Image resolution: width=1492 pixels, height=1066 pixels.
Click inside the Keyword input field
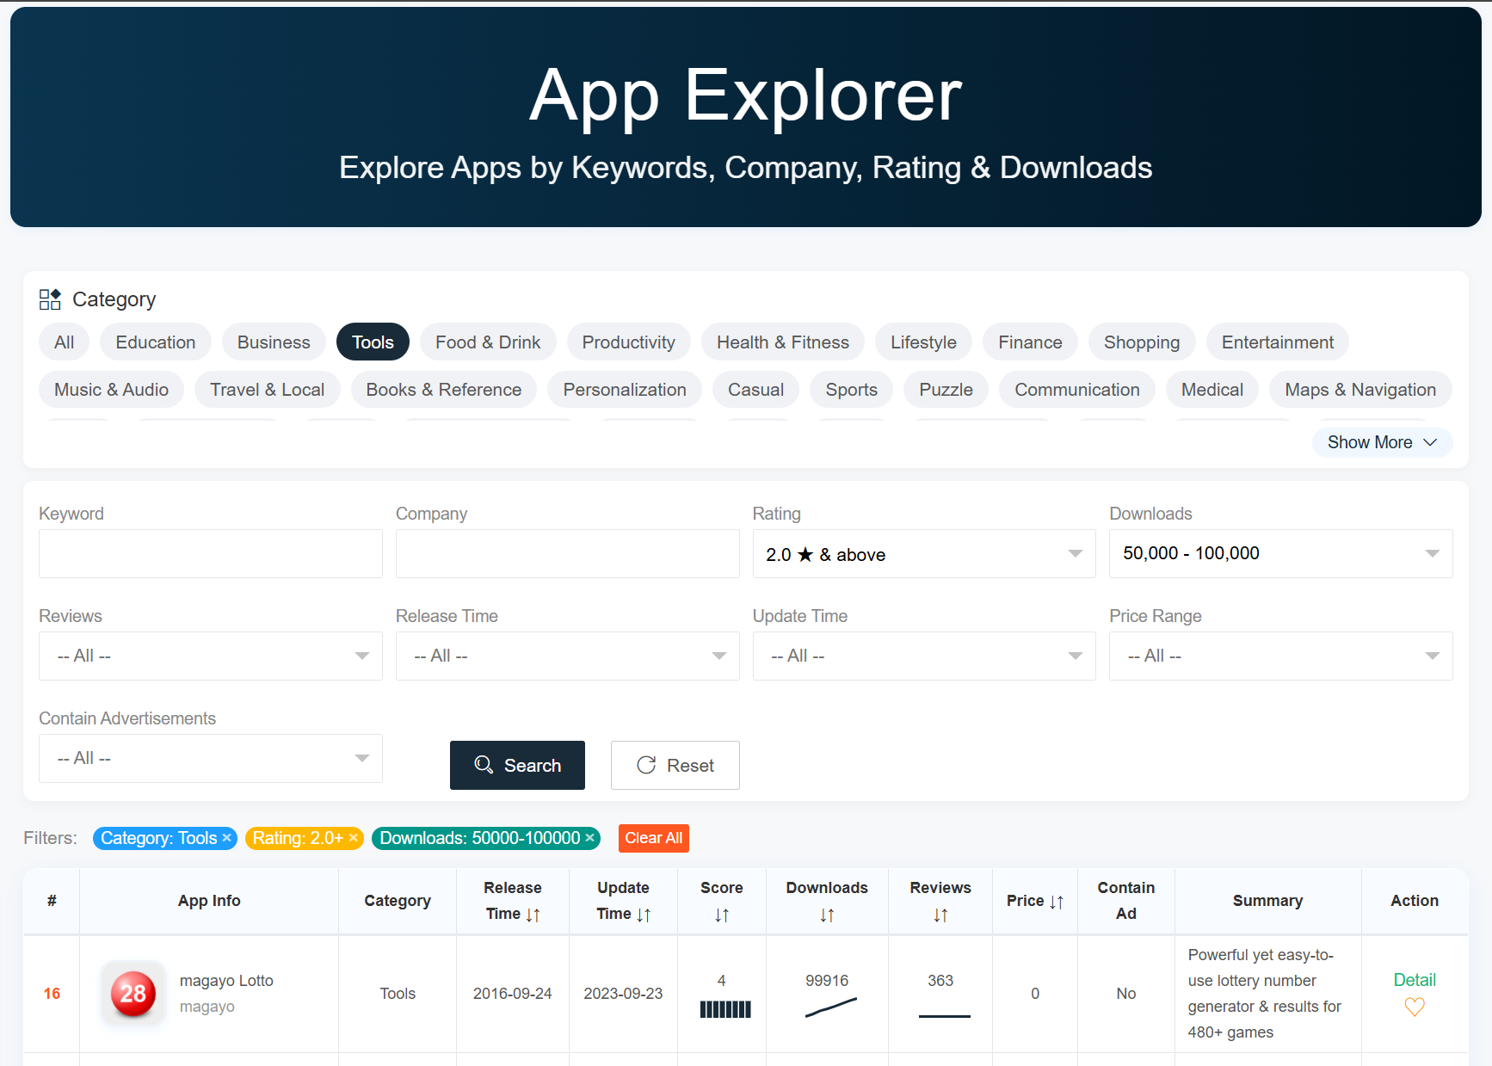point(210,553)
